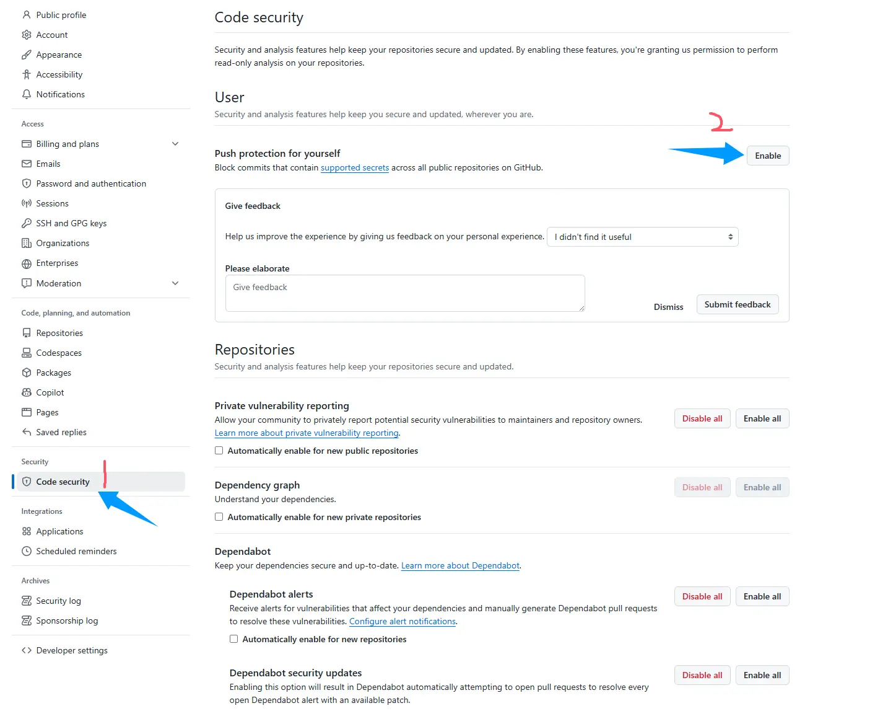Click Submit feedback button
This screenshot has width=888, height=711.
point(737,304)
